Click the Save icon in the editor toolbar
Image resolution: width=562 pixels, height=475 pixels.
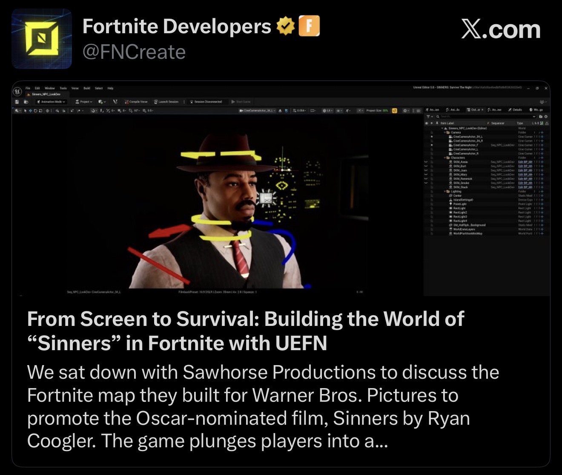17,102
